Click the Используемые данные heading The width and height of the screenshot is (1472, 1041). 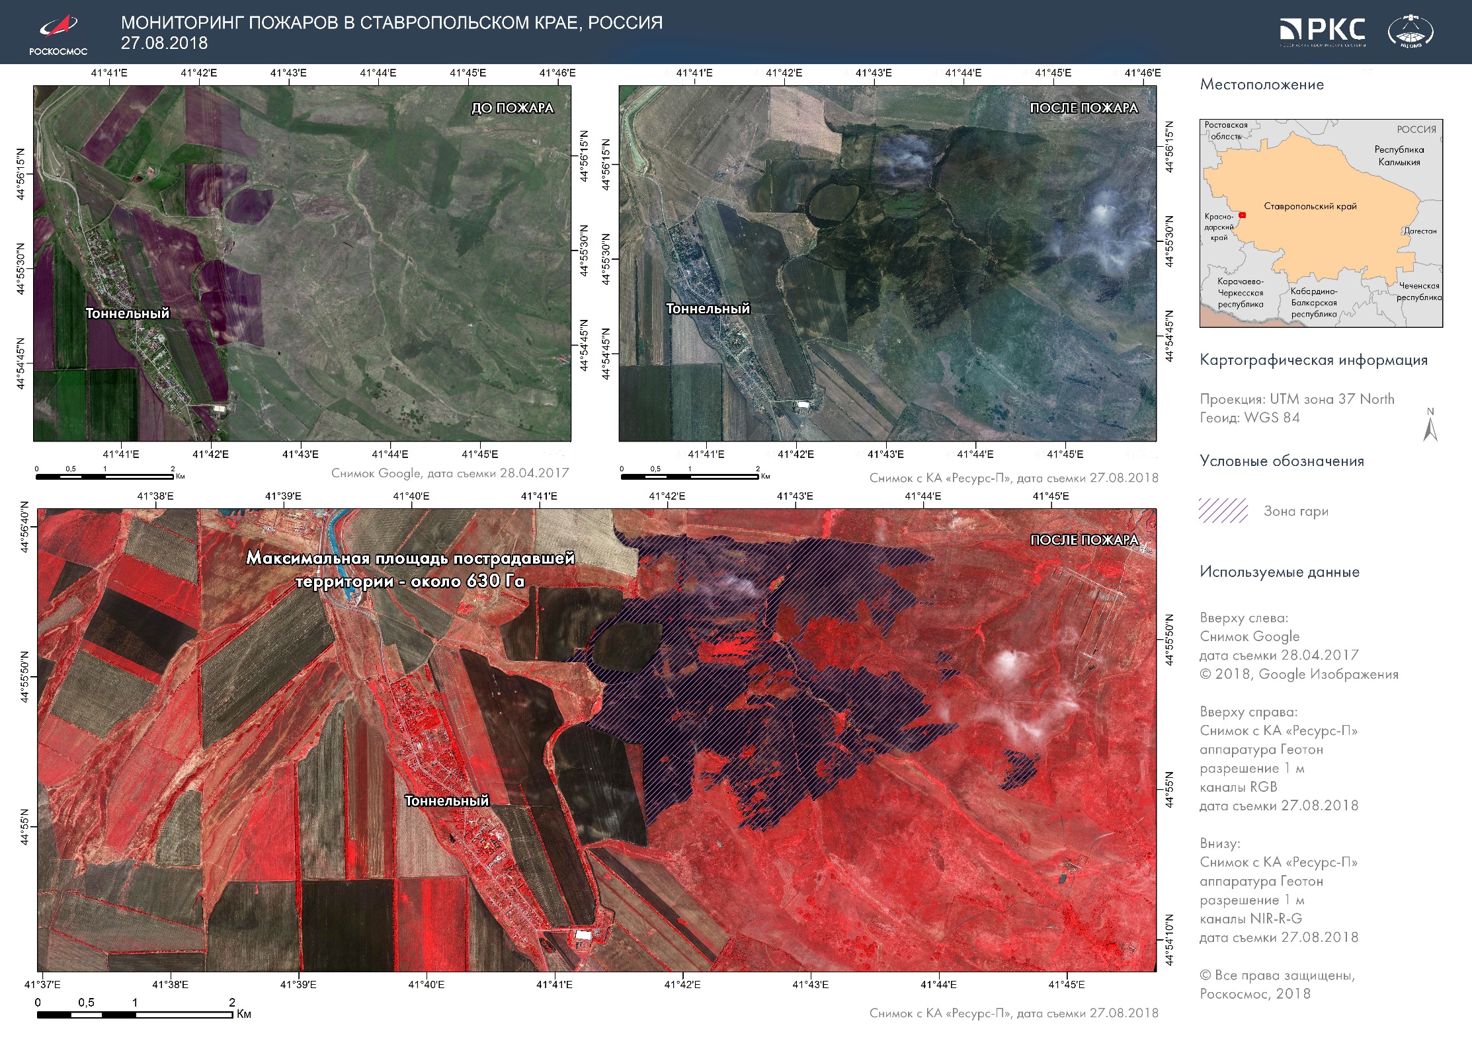1280,572
